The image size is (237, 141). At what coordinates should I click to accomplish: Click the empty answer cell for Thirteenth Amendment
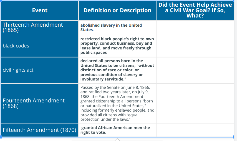(x=195, y=28)
